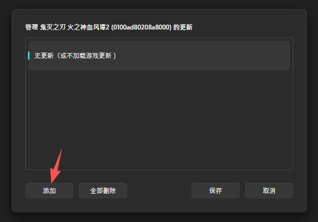Dismiss the update manager via 取消
The width and height of the screenshot is (318, 222).
click(269, 190)
